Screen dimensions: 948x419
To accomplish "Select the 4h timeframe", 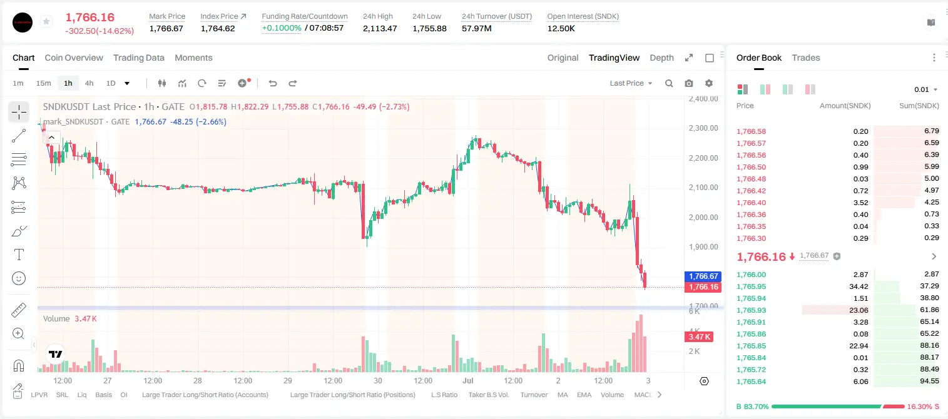I will 89,83.
